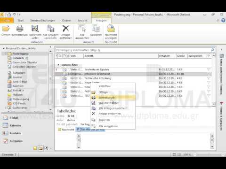Click the Schnelldruck printer icon in ribbon
Screen dimensions: 226x169
pos(20,29)
